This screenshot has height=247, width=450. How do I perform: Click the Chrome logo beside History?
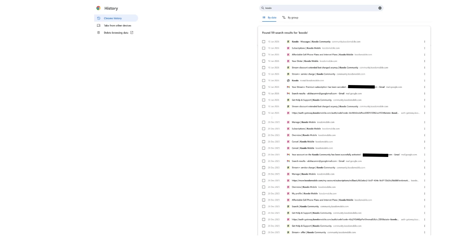[x=98, y=8]
